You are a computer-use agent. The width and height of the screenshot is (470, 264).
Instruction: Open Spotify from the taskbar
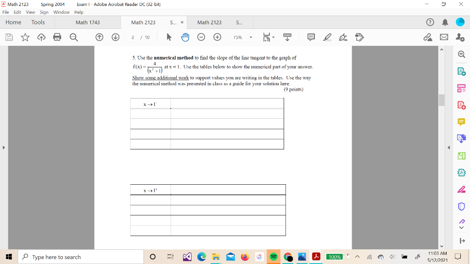point(274,257)
